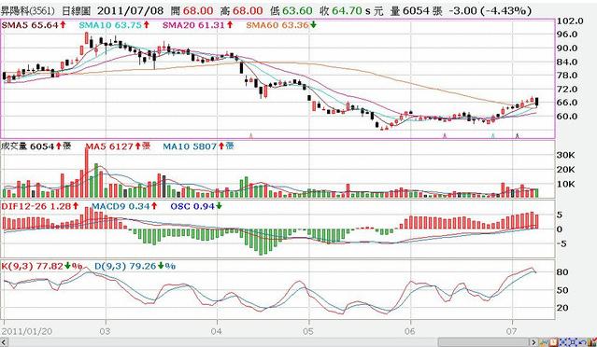Click the closing price 64.70 in header
The width and height of the screenshot is (597, 347).
(347, 10)
